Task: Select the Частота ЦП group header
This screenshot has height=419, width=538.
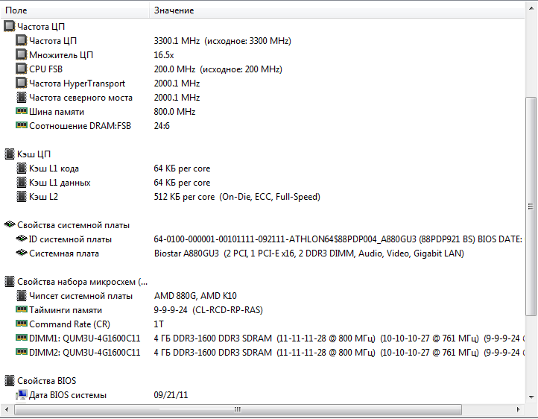Action: click(x=42, y=27)
